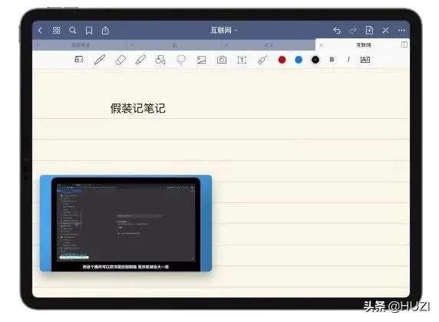Image resolution: width=439 pixels, height=322 pixels.
Task: Undo the last action
Action: [x=337, y=30]
